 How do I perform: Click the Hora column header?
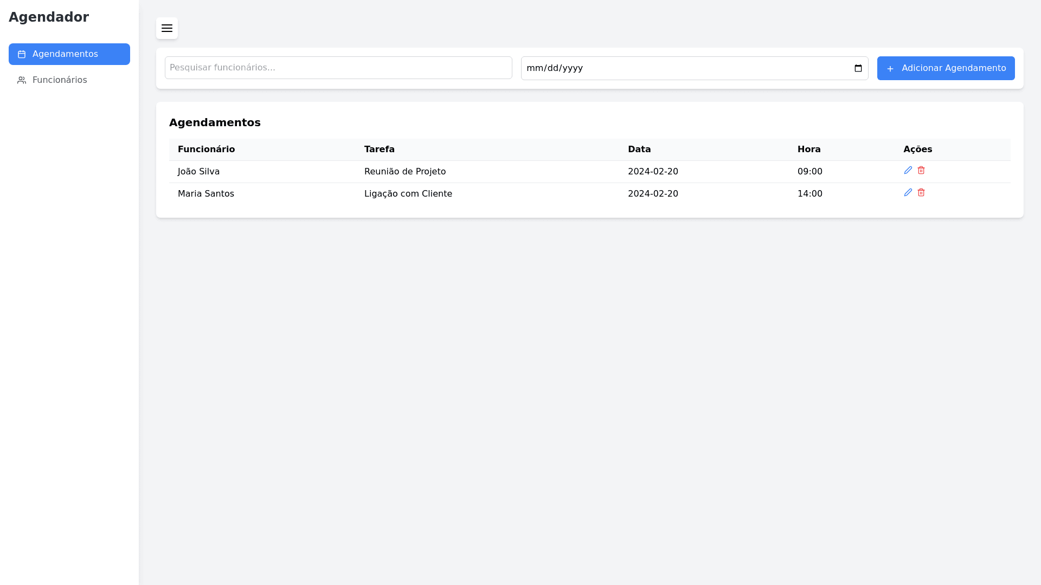tap(809, 149)
